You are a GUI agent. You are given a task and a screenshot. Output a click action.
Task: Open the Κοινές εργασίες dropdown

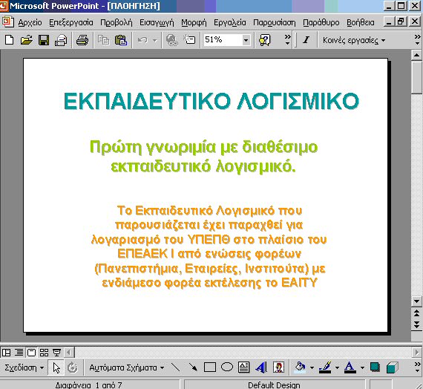coord(354,41)
